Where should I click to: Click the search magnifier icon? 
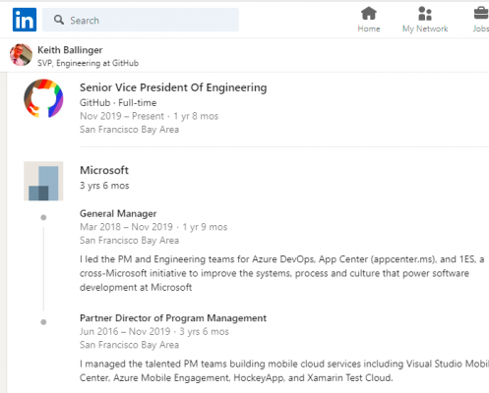[59, 20]
